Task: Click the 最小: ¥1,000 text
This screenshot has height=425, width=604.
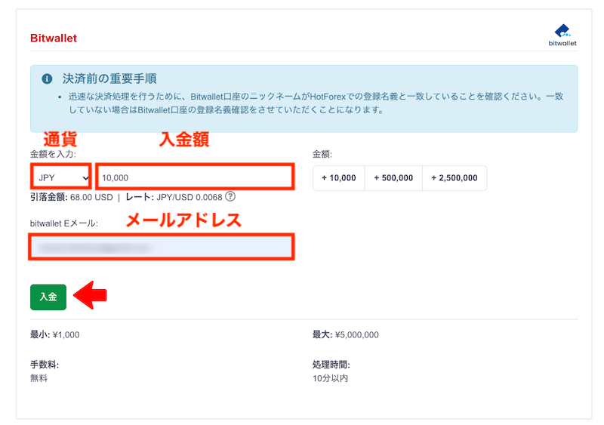Action: coord(54,334)
